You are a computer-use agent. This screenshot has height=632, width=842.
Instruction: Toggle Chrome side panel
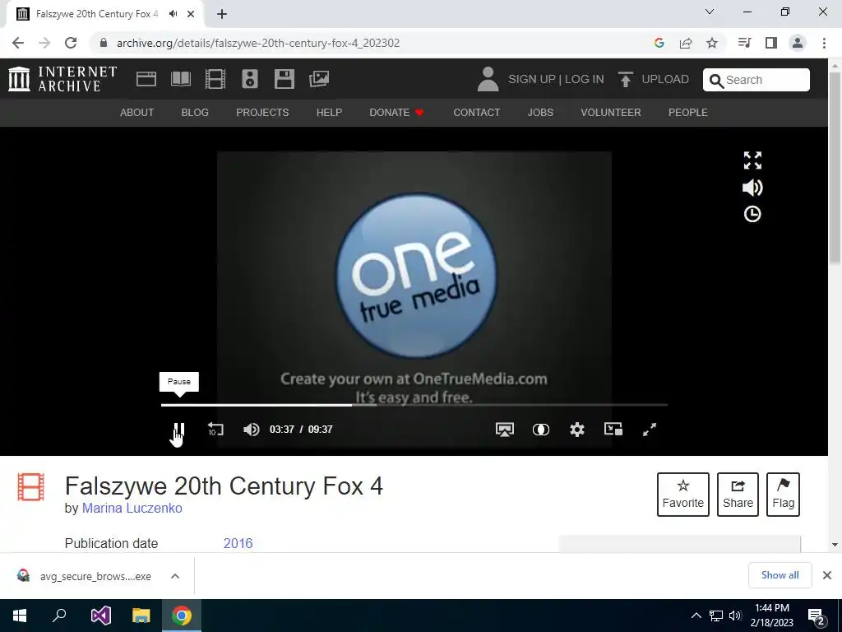click(x=771, y=43)
